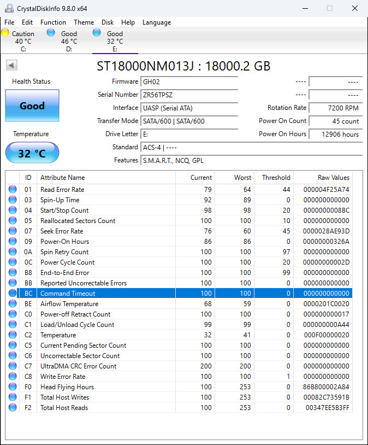Click status orb of Power-off Retract Count row
This screenshot has height=445, width=368.
(13, 314)
